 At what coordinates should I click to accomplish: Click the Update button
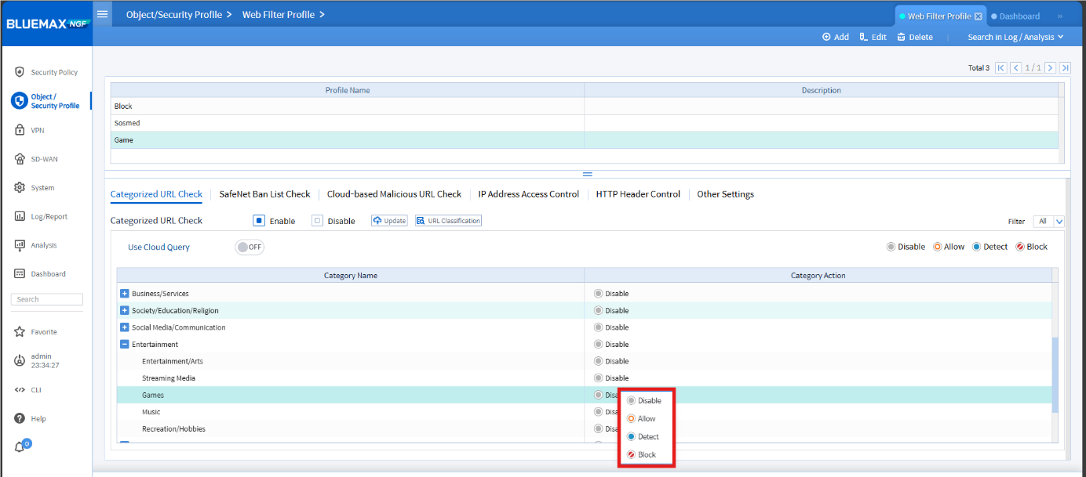click(x=390, y=221)
